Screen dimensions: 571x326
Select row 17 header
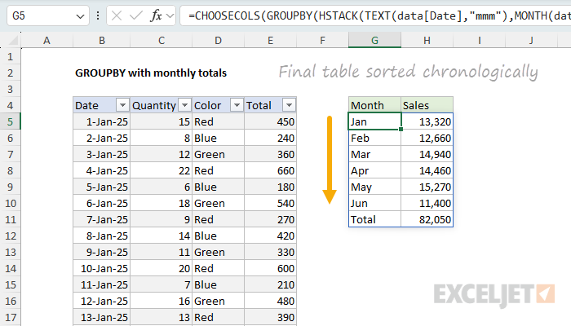click(x=10, y=317)
